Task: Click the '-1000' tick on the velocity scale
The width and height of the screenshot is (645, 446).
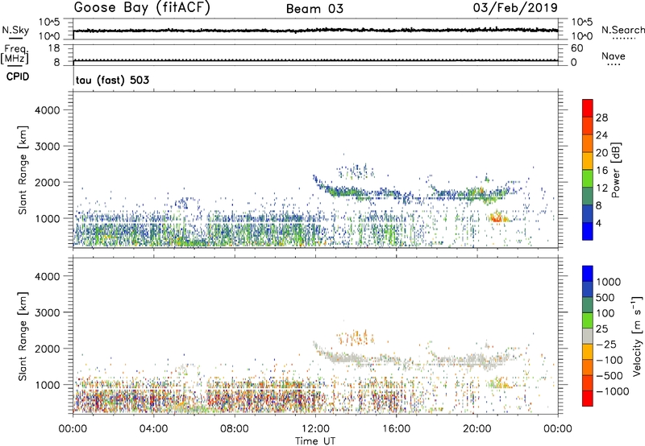Action: pos(612,391)
